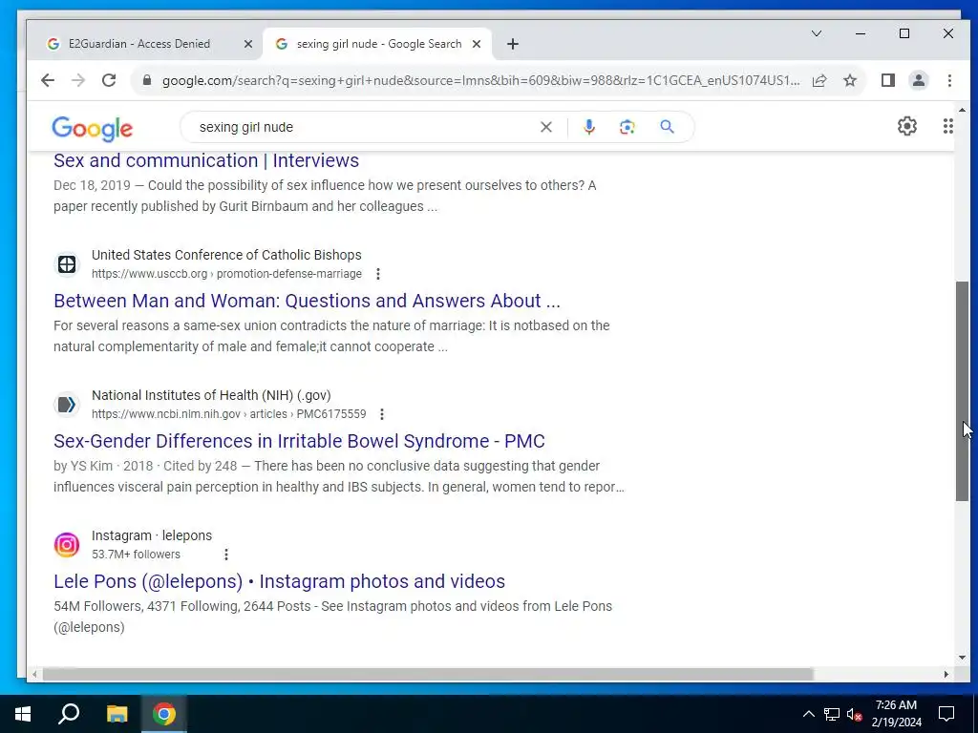The width and height of the screenshot is (978, 733).
Task: Open File Explorer from taskbar
Action: 117,714
